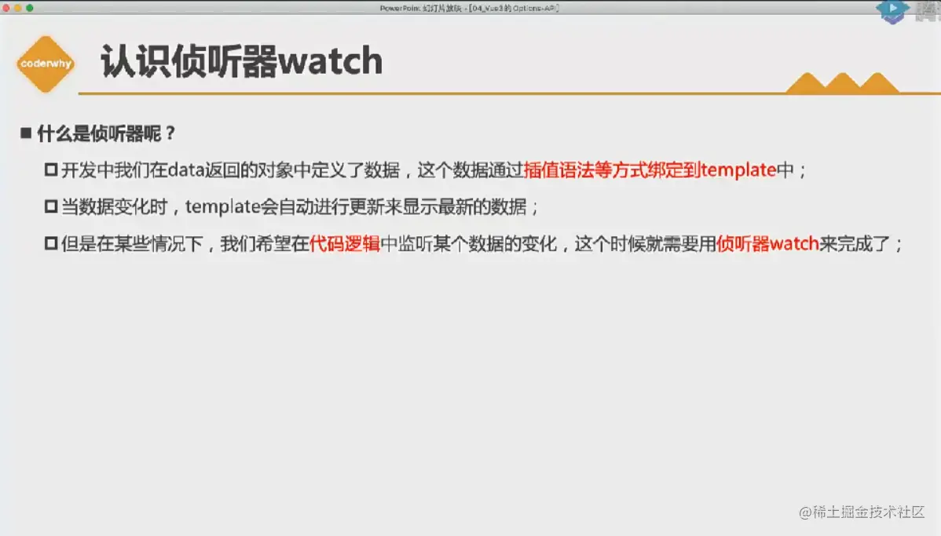Click the red text 代码逻辑
This screenshot has width=941, height=536.
tap(345, 244)
